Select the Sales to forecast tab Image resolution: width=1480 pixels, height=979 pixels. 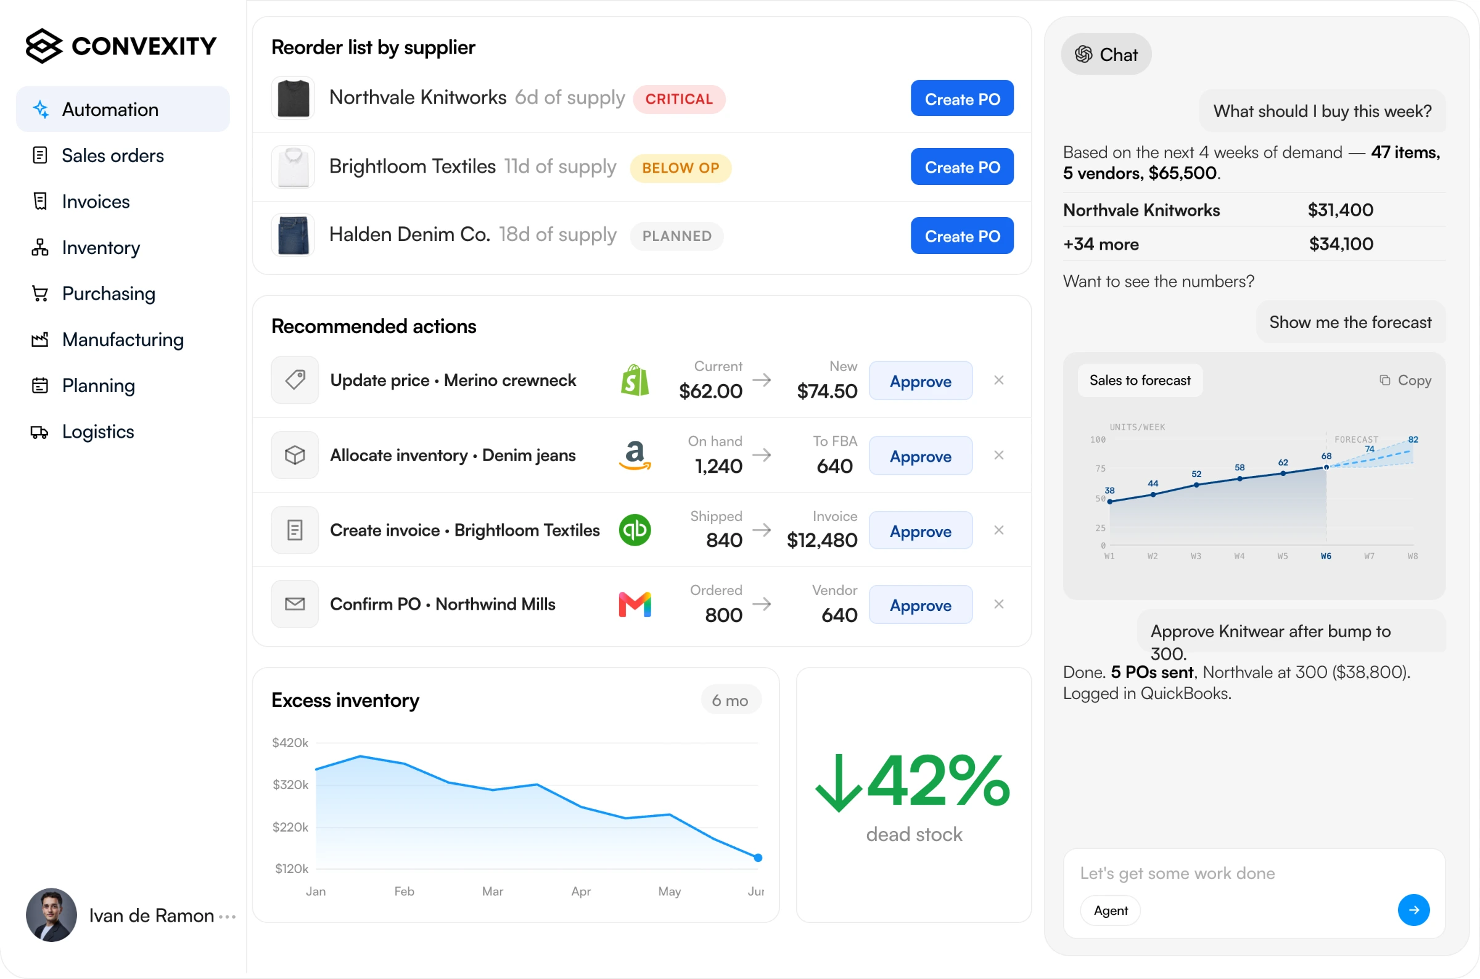tap(1140, 380)
